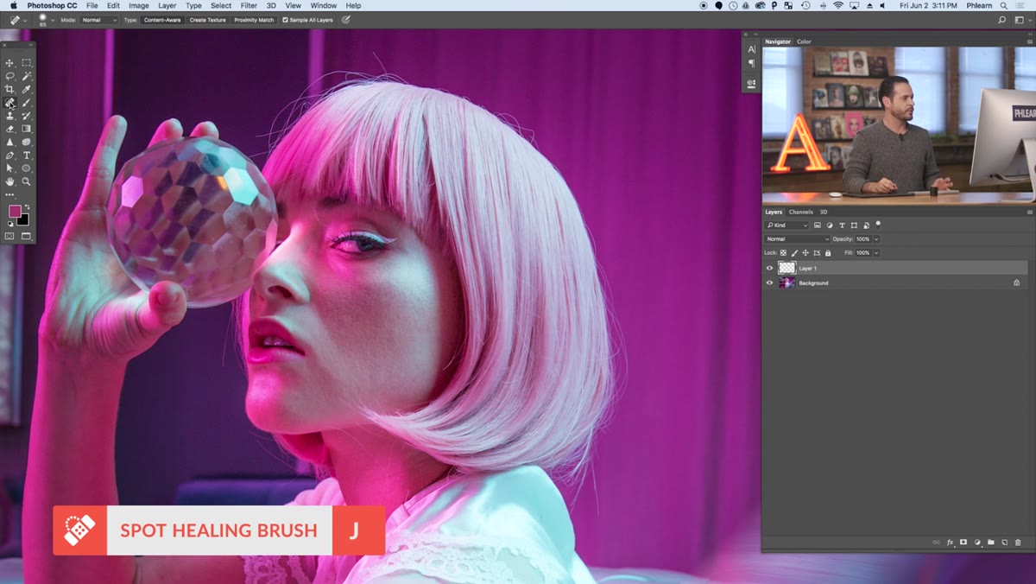
Task: Open the healing Mode dropdown
Action: 99,20
